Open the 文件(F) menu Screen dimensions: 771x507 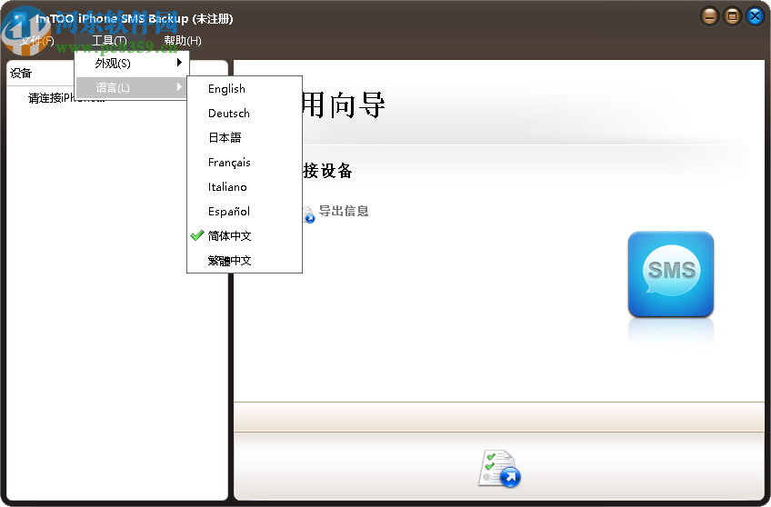point(37,40)
